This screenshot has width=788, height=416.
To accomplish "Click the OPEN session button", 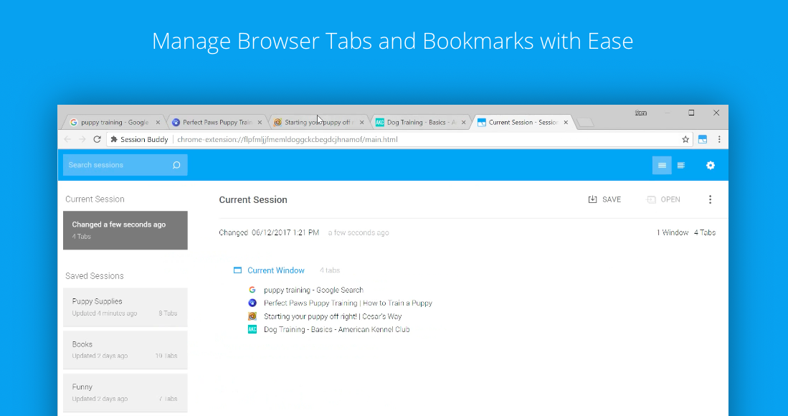I will point(663,200).
